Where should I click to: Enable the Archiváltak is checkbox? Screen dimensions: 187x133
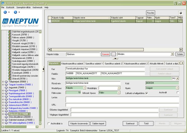tap(49, 124)
